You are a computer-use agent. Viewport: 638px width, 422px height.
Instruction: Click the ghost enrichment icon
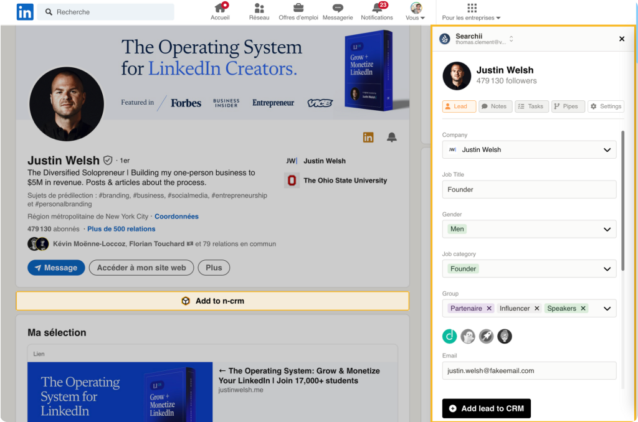click(468, 336)
